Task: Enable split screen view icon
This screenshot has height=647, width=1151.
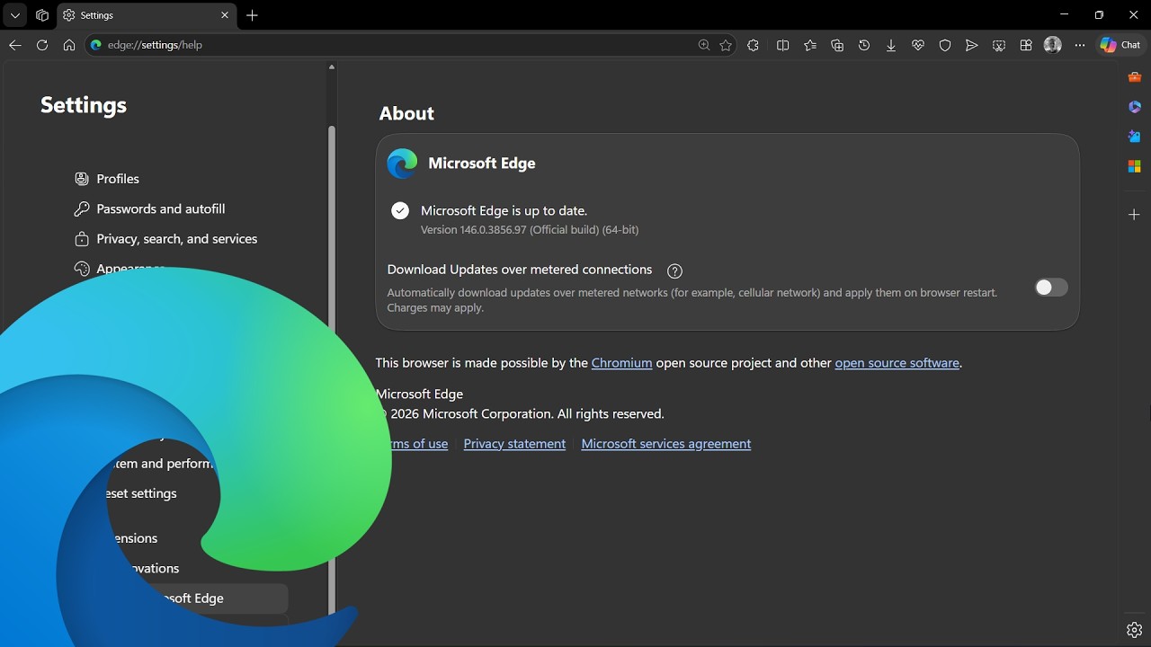Action: click(x=782, y=45)
